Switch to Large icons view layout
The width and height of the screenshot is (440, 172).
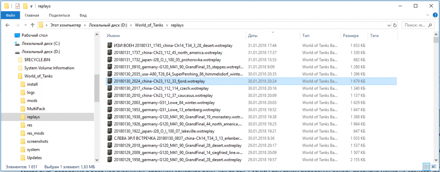pos(434,167)
